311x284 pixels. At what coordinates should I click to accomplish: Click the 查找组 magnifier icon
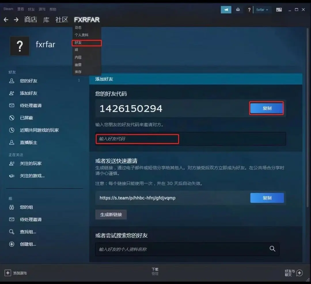pyautogui.click(x=12, y=232)
